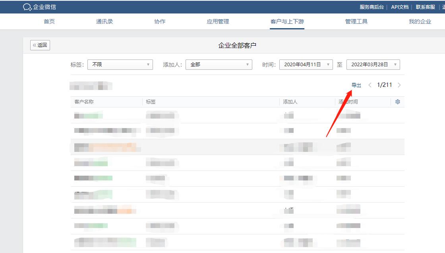Open the API文档 link

399,6
